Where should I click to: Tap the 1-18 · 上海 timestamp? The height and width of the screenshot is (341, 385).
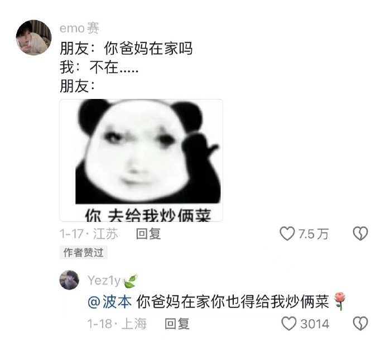pos(117,324)
